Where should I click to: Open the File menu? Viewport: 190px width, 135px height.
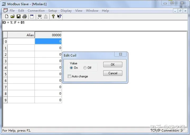tap(12, 11)
